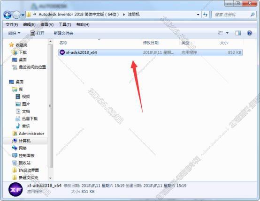Click the search magnifier icon

[252, 15]
